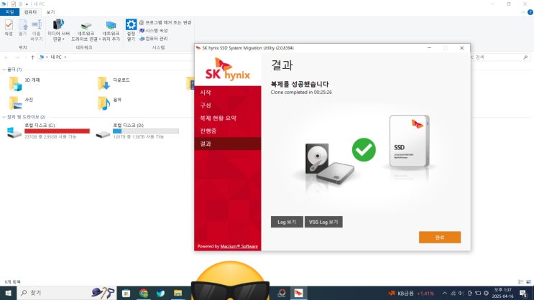Open the quick access toolbar dropdown arrow
Viewport: 534px width, 300px height.
[27, 4]
